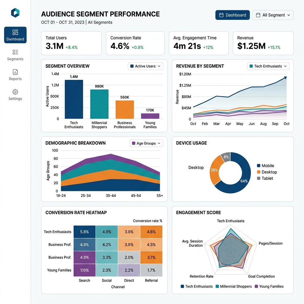
Task: Click the Tech Enthusiasts dropdown chevron
Action: click(x=285, y=66)
